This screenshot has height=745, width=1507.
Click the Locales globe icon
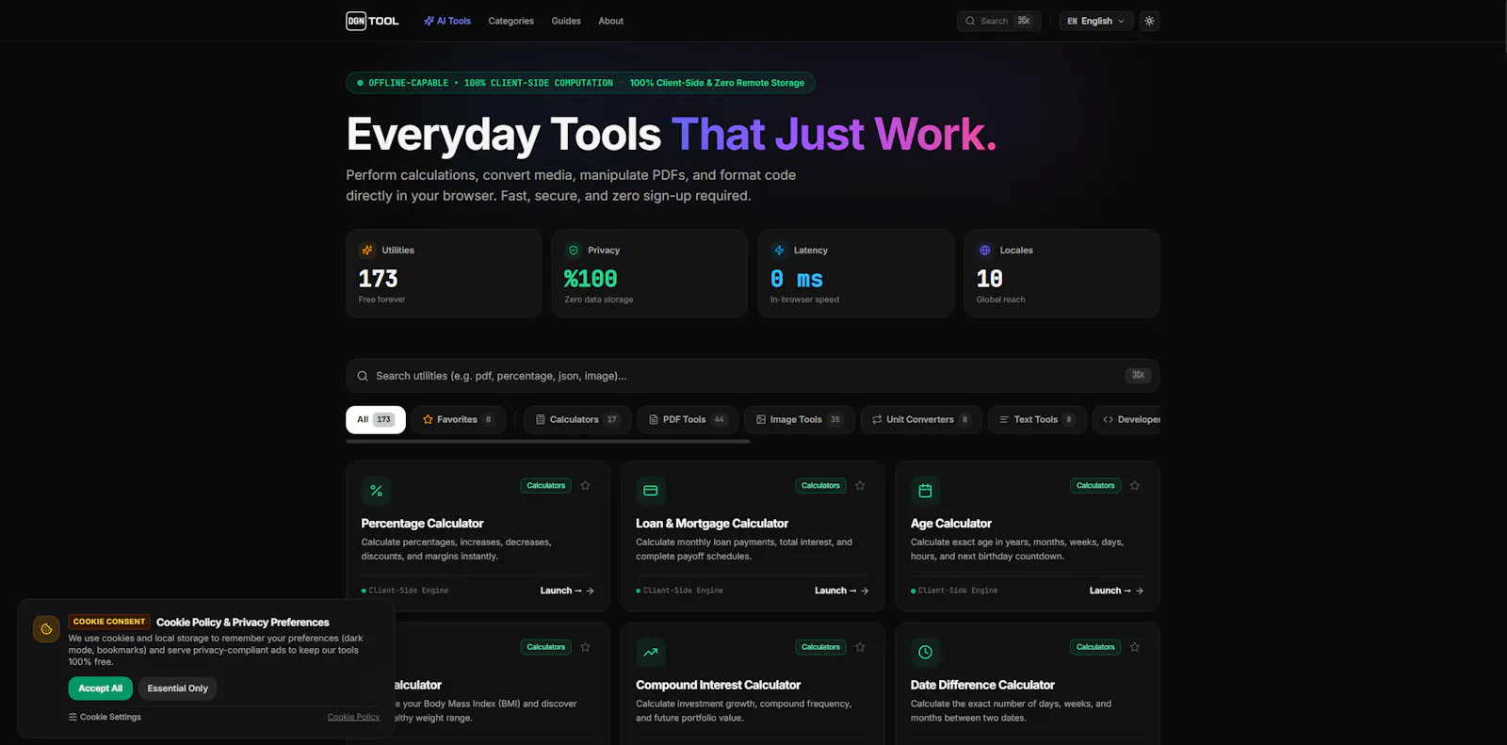click(985, 251)
